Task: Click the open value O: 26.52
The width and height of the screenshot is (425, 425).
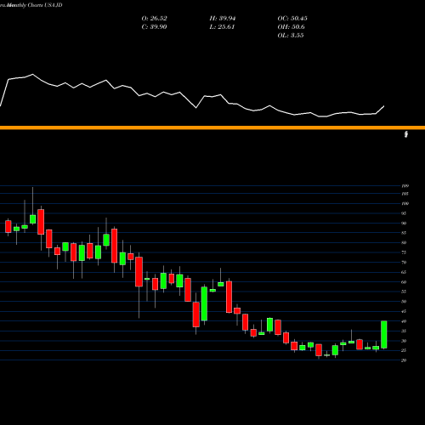Action: 154,19
